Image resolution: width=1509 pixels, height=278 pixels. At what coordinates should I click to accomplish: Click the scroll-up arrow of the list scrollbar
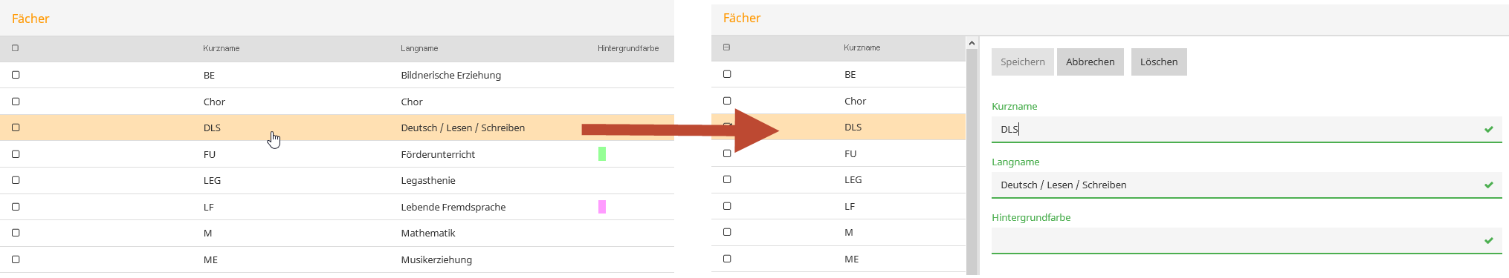click(972, 44)
